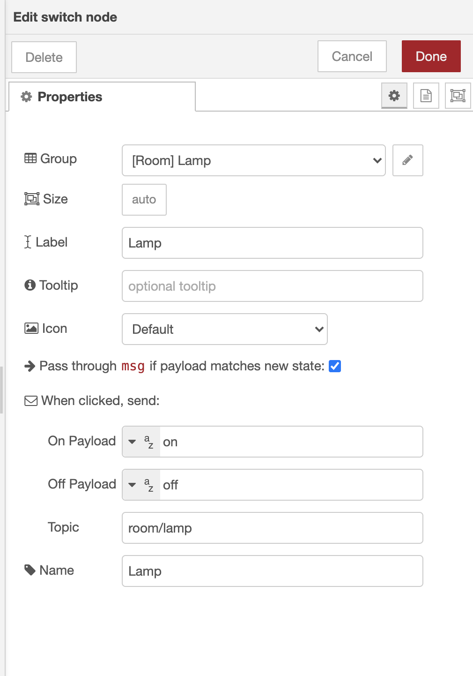The image size is (473, 676).
Task: Click the tag icon next to Name
Action: pos(30,570)
